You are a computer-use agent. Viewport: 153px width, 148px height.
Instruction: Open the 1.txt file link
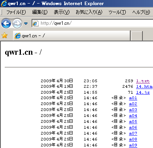point(143,81)
